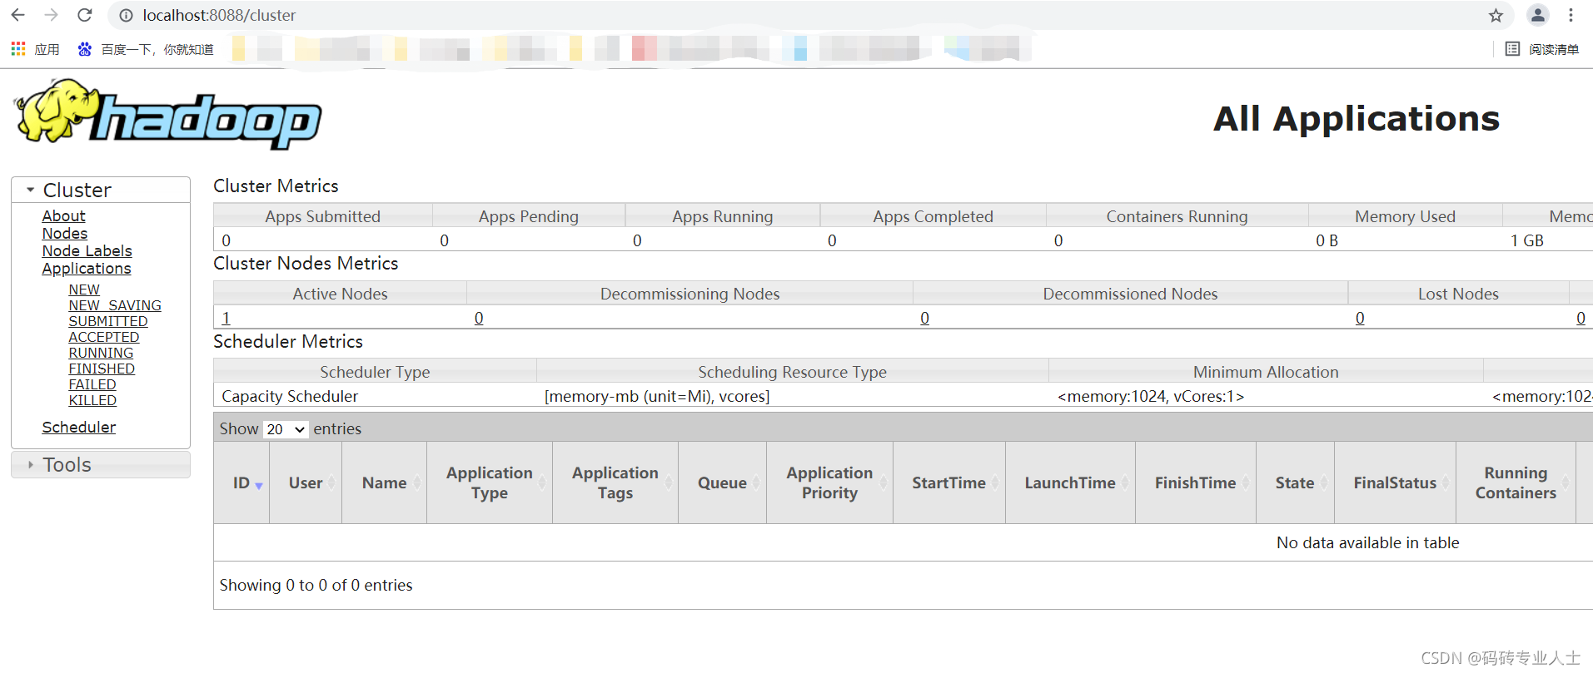This screenshot has height=673, width=1593.
Task: Filter applications by FINISHED state
Action: (x=102, y=369)
